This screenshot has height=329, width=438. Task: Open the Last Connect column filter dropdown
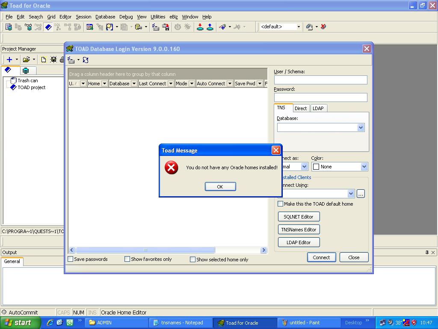tap(171, 84)
